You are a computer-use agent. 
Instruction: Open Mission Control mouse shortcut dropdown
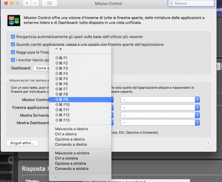(161, 100)
